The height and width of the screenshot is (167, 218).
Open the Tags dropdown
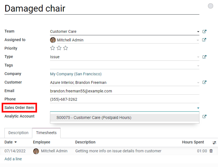pyautogui.click(x=198, y=66)
